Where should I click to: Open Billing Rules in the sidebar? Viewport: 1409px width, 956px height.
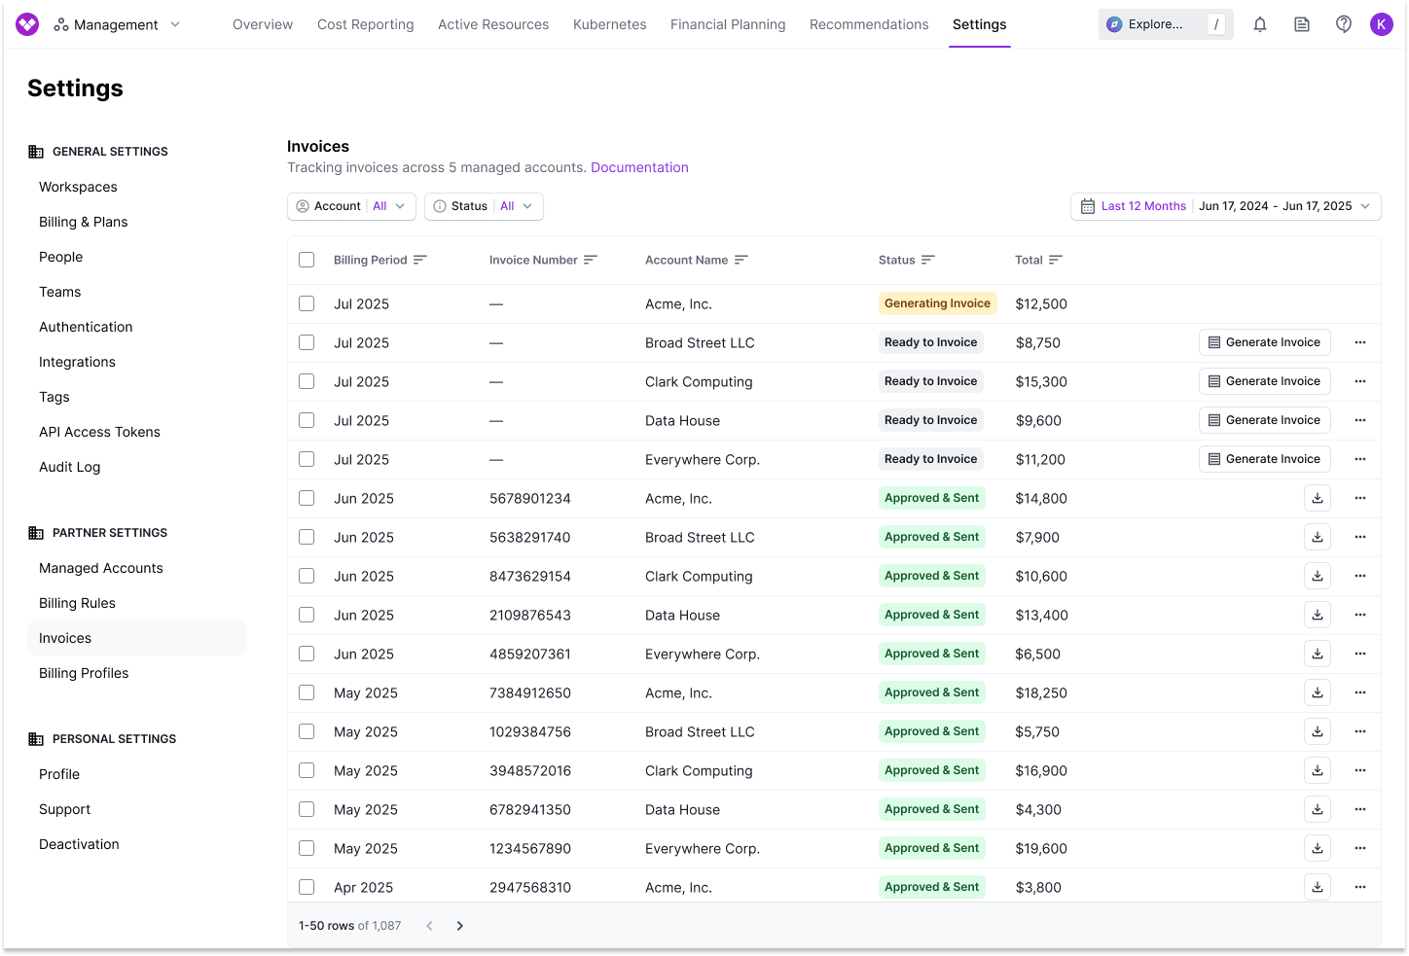(77, 603)
